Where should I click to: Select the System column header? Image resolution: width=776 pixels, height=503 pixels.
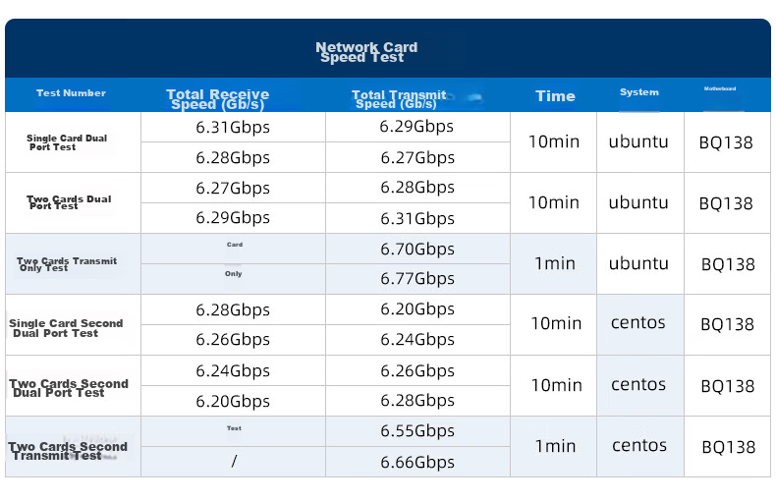[639, 92]
